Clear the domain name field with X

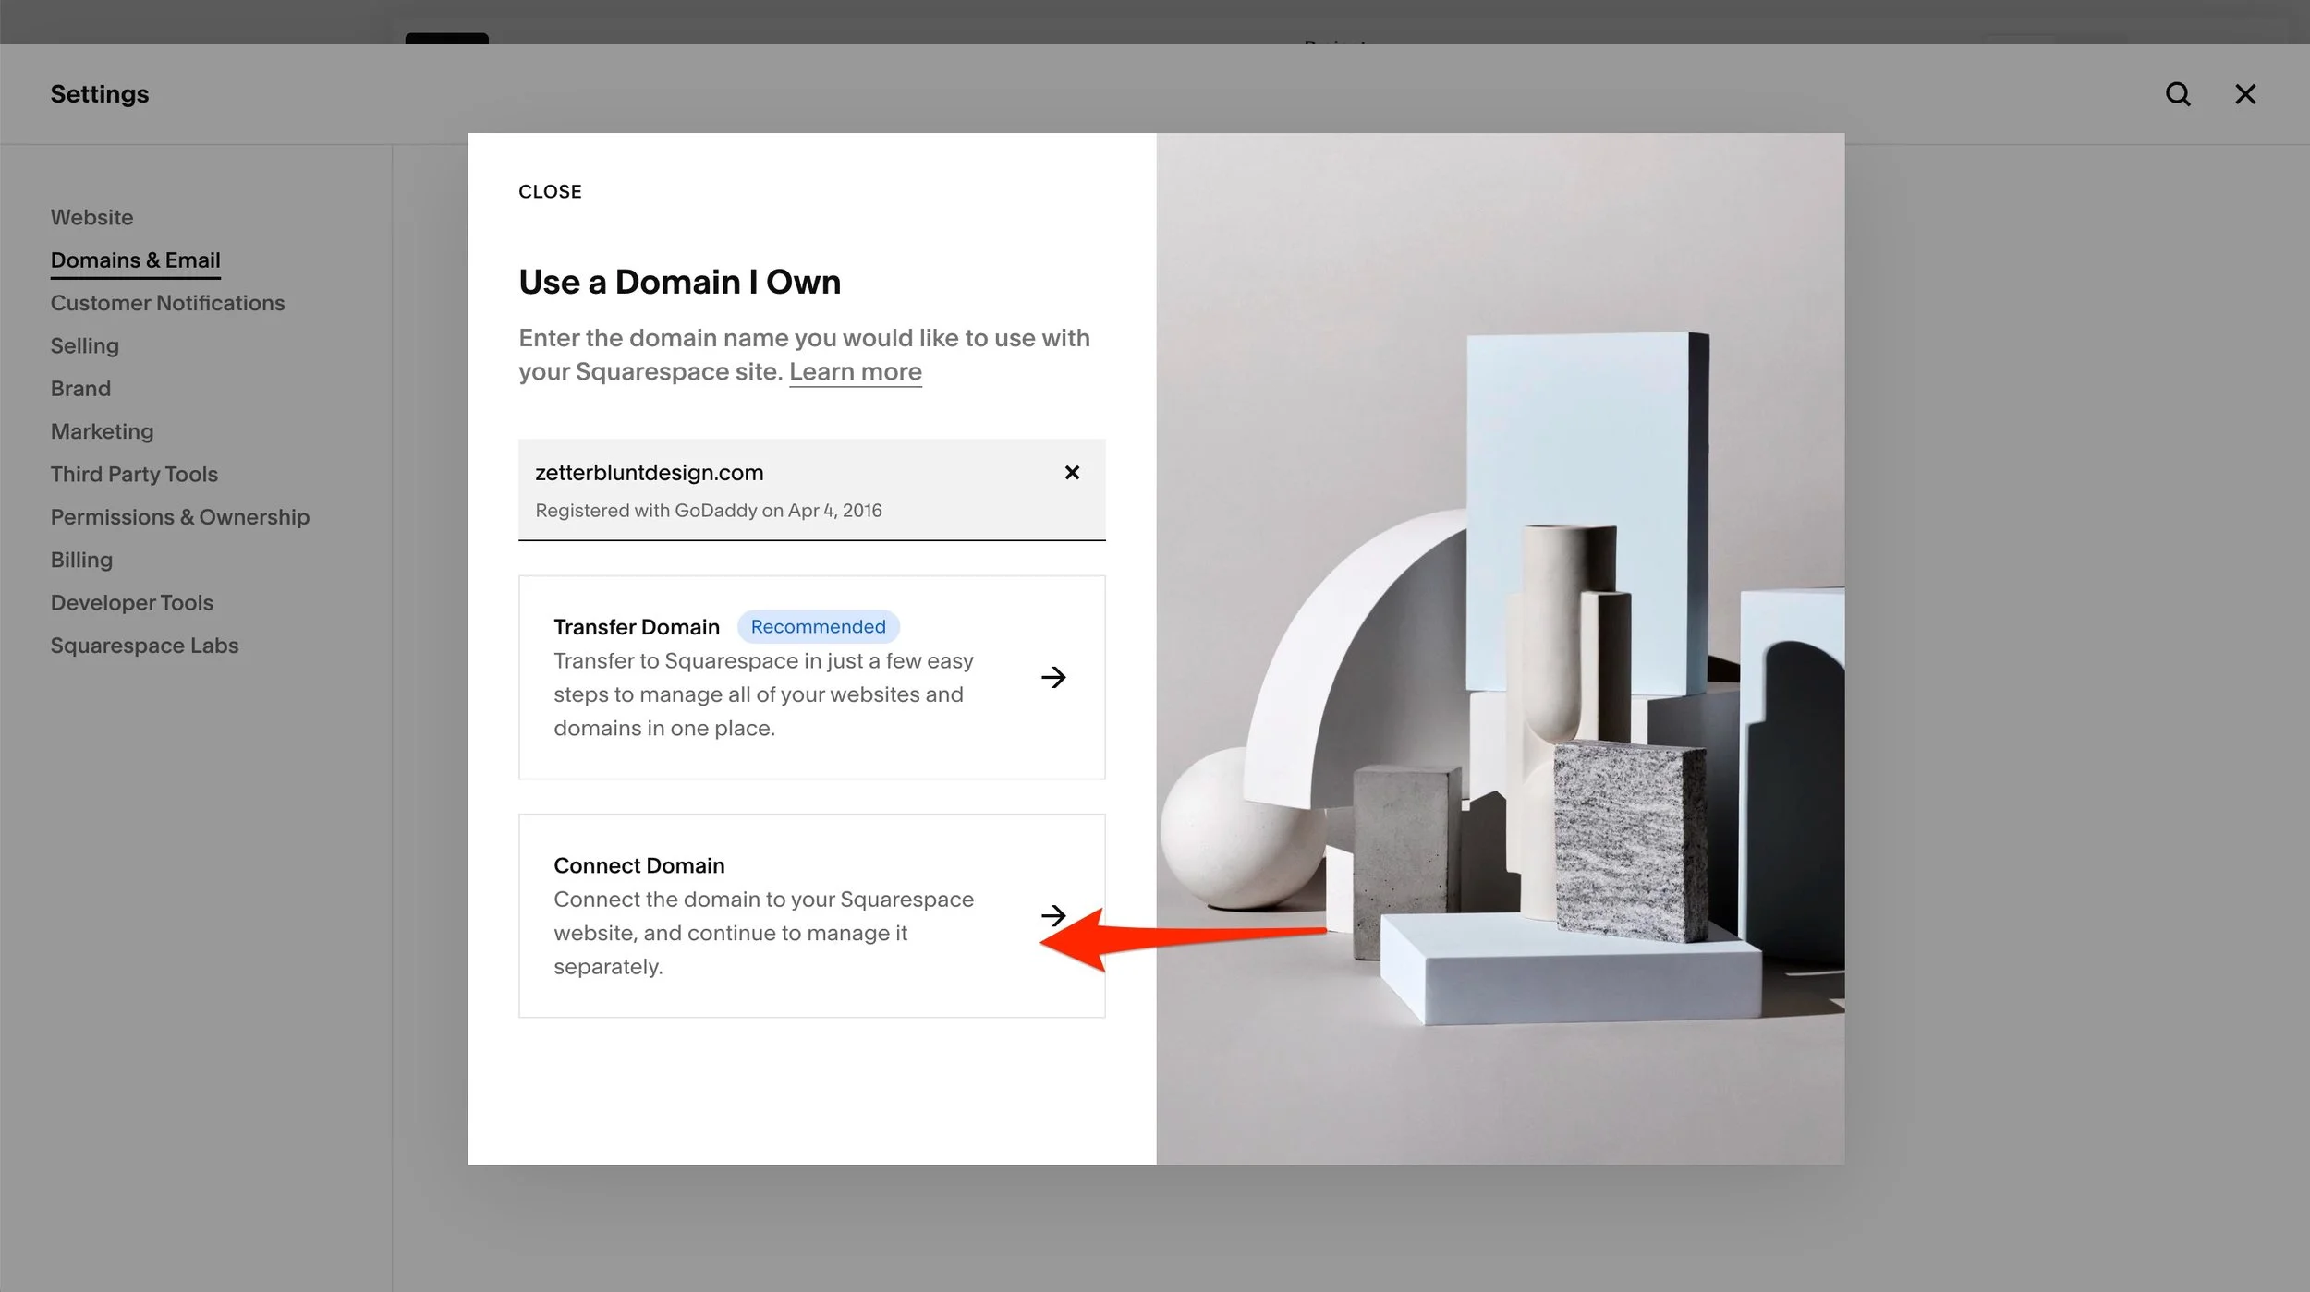[1072, 473]
